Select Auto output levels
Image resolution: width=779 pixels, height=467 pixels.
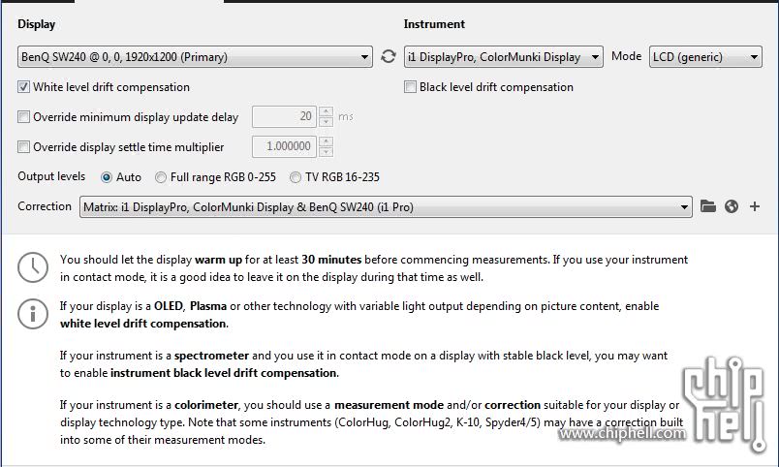click(107, 177)
